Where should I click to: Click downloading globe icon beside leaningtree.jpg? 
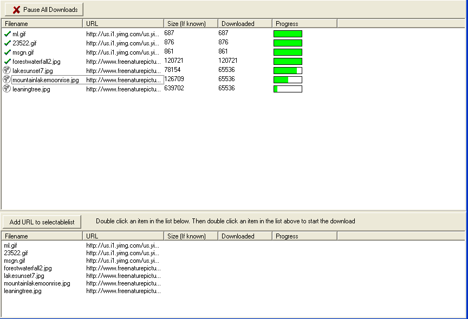tap(6, 89)
